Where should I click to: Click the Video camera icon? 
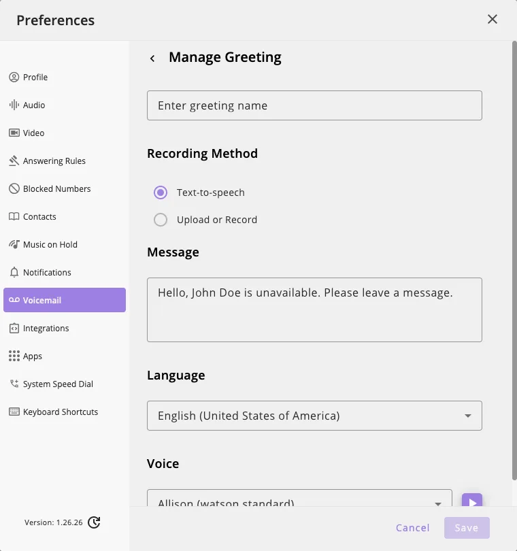point(14,133)
